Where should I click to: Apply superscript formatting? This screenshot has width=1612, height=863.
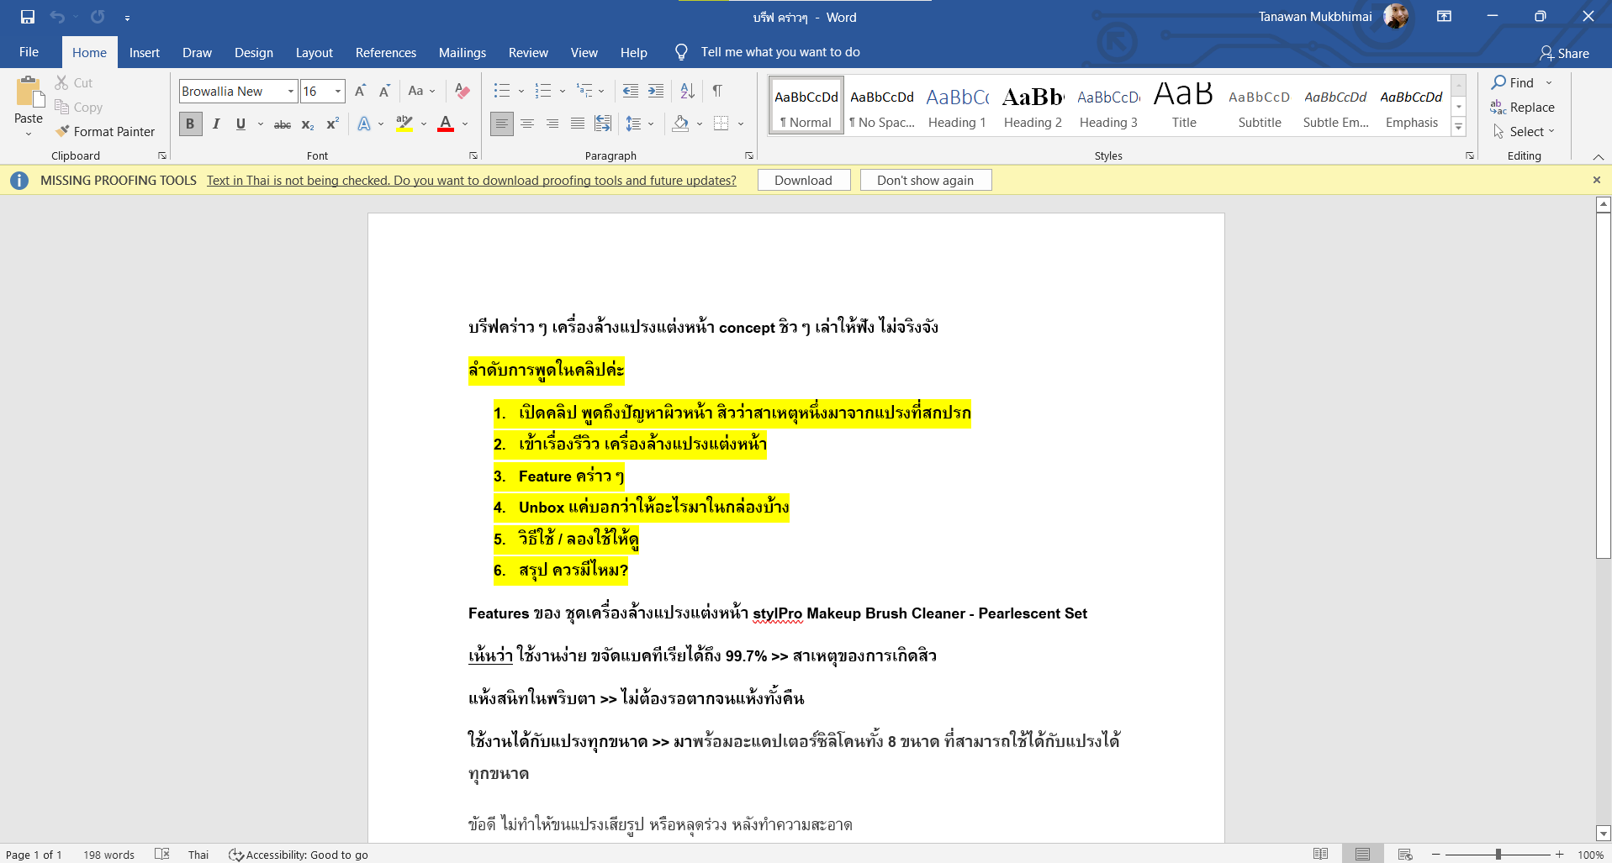coord(333,124)
